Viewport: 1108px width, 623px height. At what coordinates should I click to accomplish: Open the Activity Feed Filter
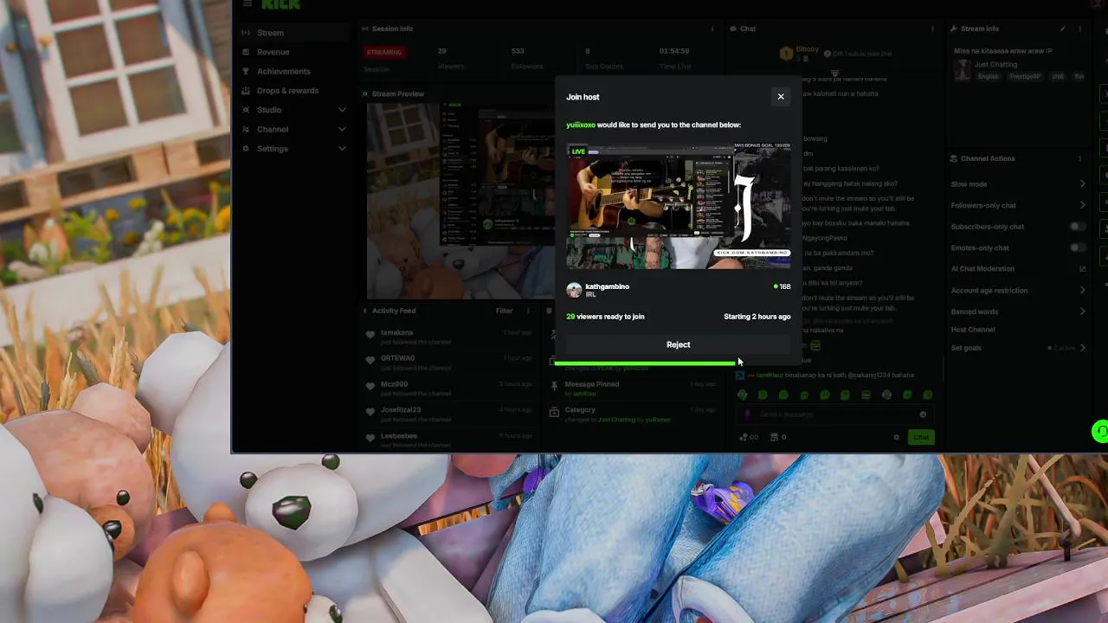tap(504, 311)
